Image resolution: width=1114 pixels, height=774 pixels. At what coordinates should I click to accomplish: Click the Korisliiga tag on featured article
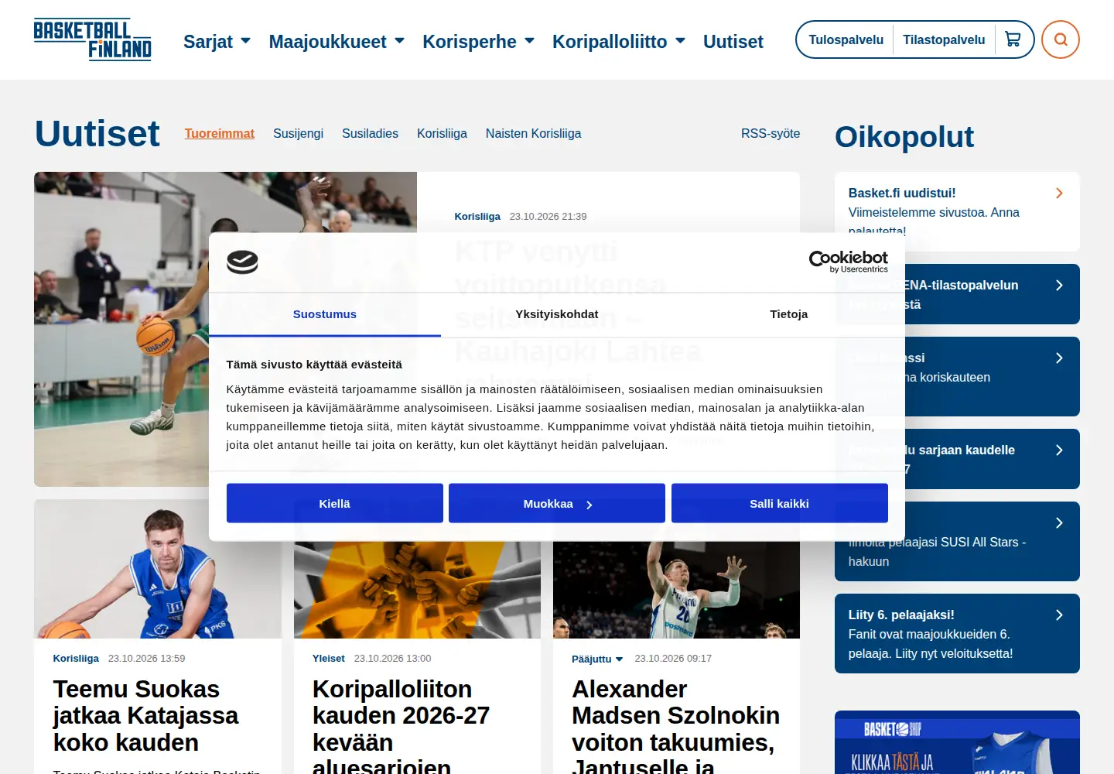click(x=477, y=217)
